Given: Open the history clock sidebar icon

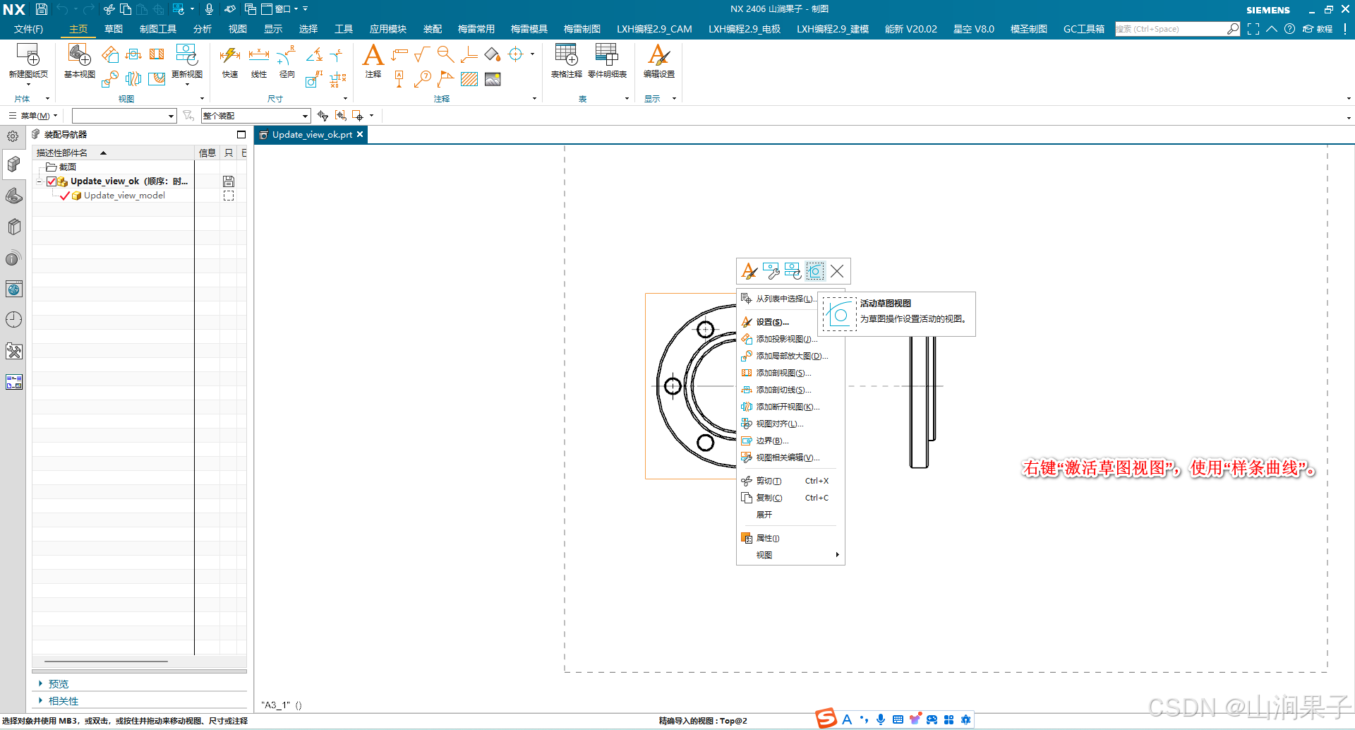Looking at the screenshot, I should [x=13, y=320].
